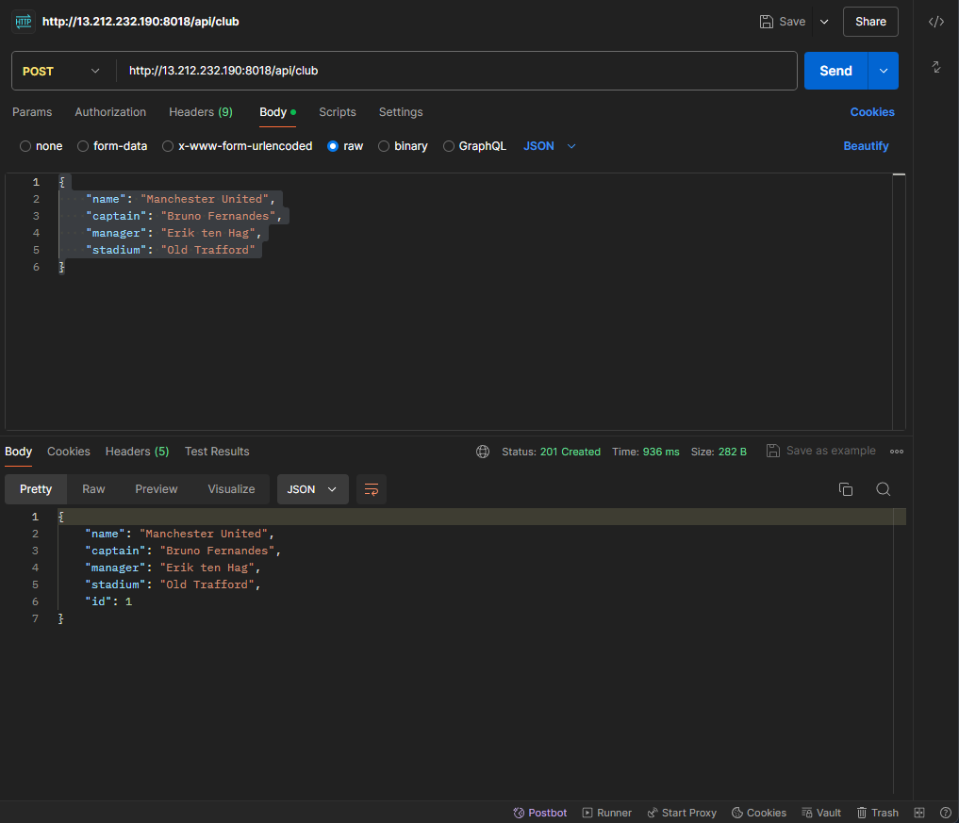Open the response three-dots more options
This screenshot has height=823, width=959.
pos(897,452)
